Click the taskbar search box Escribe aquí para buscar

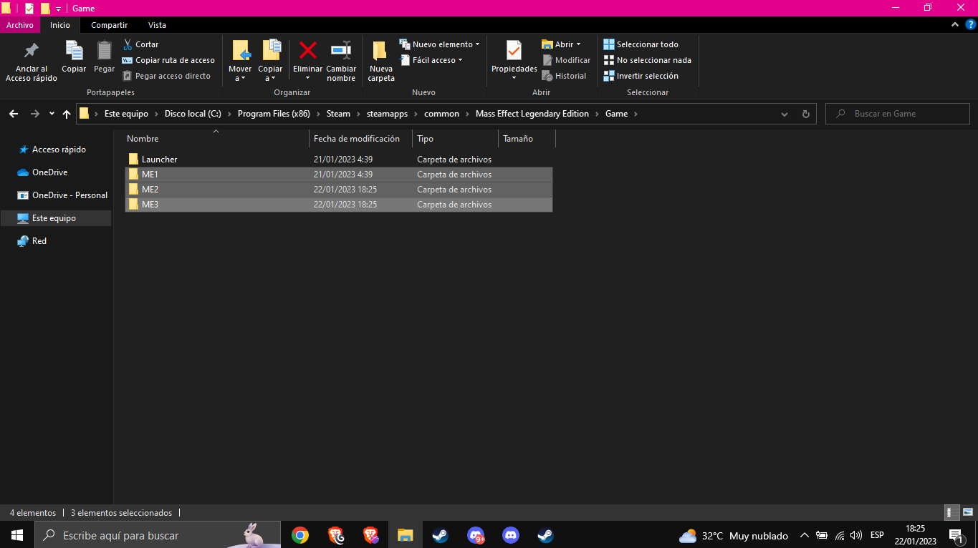tap(157, 535)
